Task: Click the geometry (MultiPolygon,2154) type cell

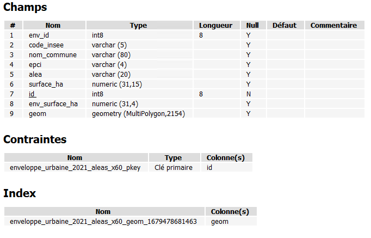Action: [138, 114]
